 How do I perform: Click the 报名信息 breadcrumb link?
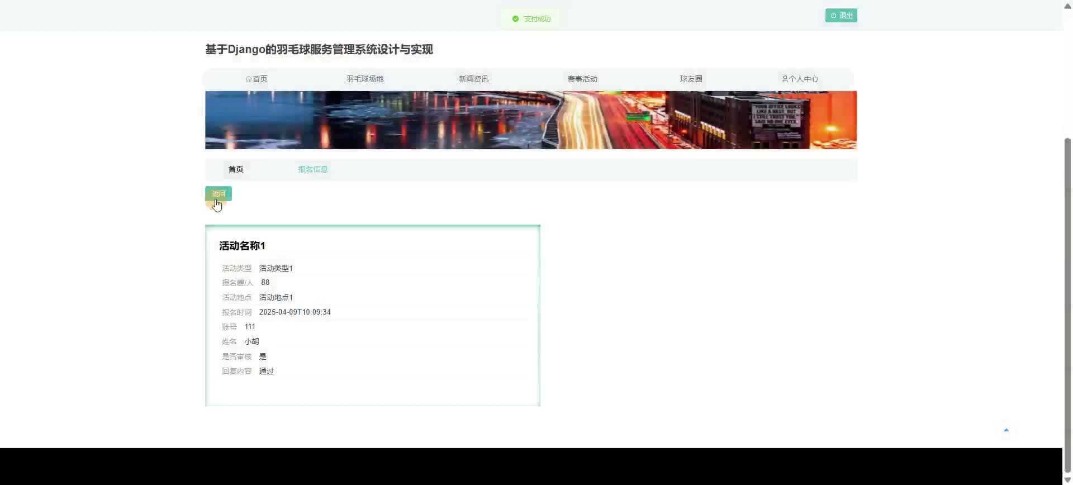tap(312, 169)
